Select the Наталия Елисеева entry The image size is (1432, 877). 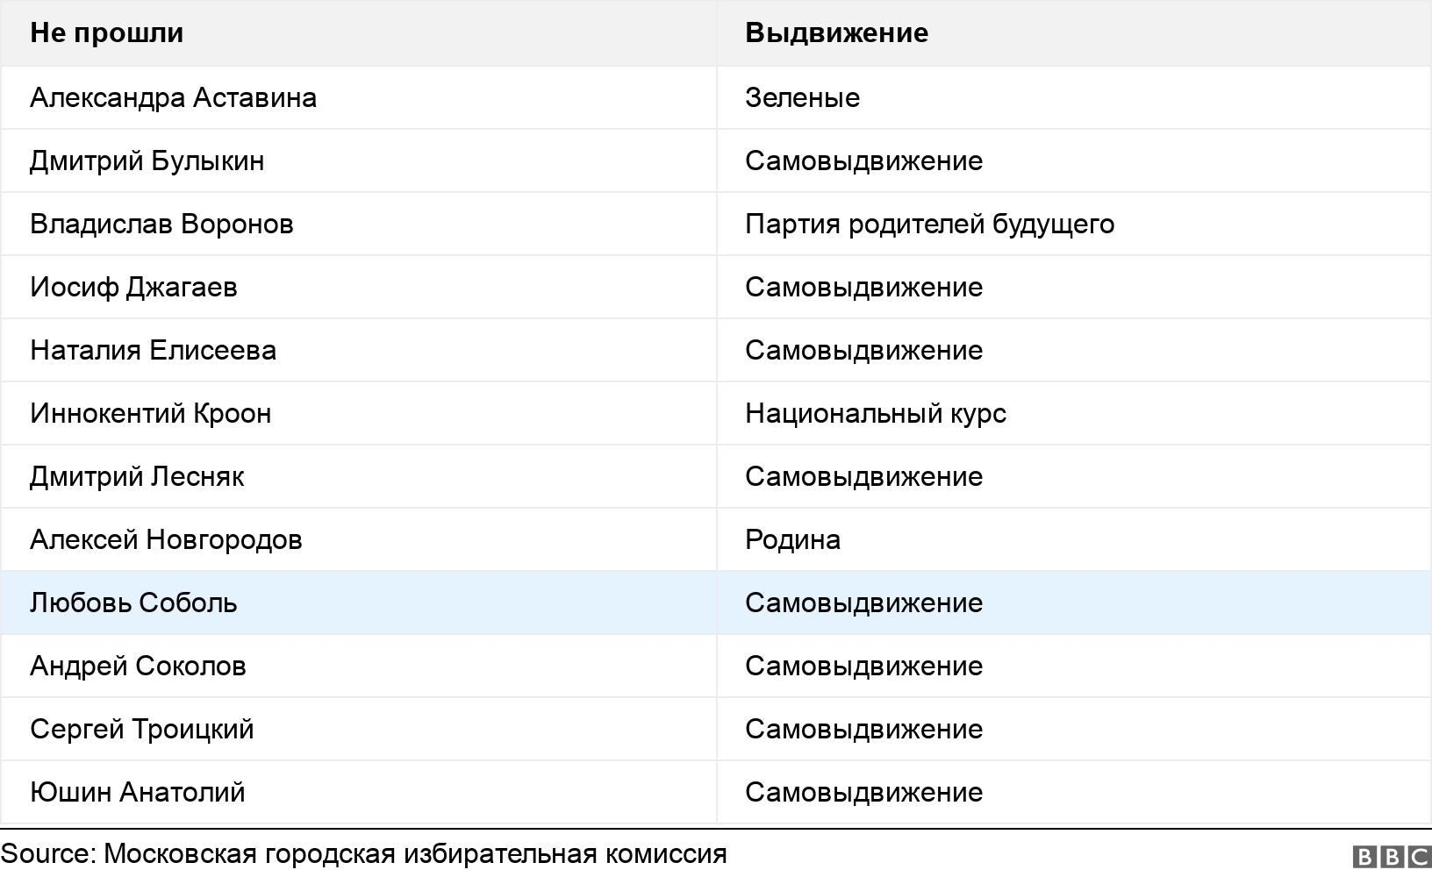[x=153, y=350]
